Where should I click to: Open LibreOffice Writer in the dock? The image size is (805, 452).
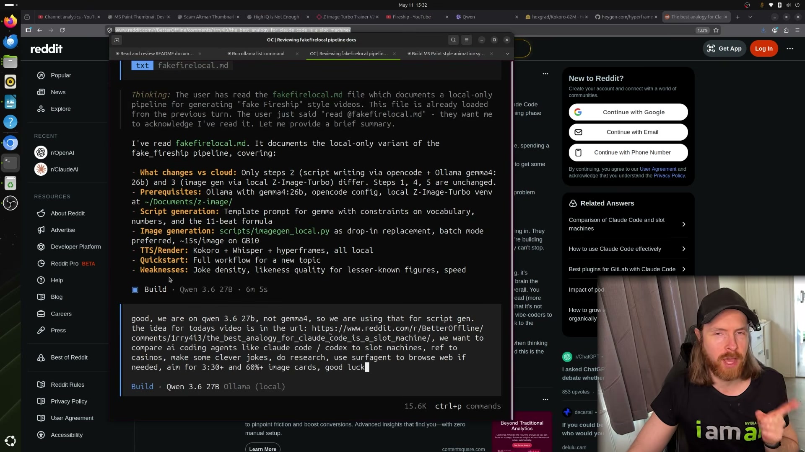coord(10,102)
